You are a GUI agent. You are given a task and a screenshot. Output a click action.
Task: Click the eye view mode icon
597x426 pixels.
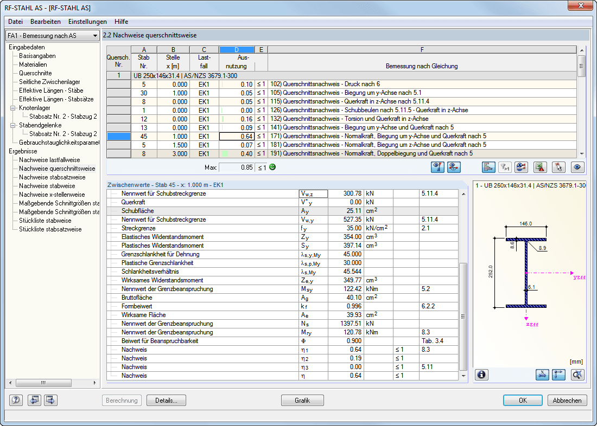pyautogui.click(x=578, y=167)
